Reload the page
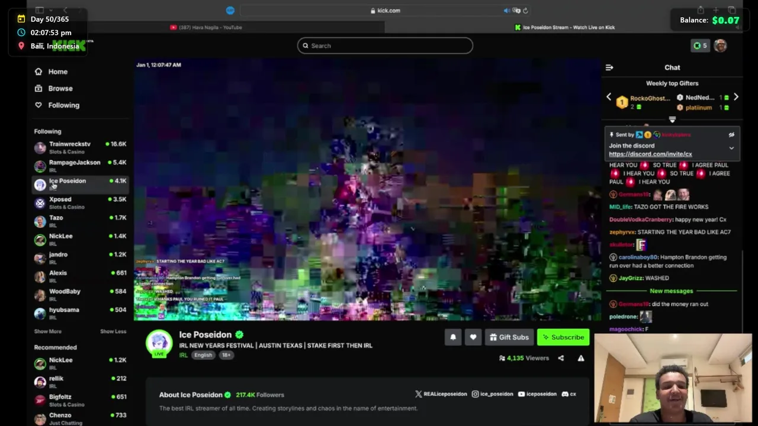Screen dimensions: 758x426 pos(525,11)
